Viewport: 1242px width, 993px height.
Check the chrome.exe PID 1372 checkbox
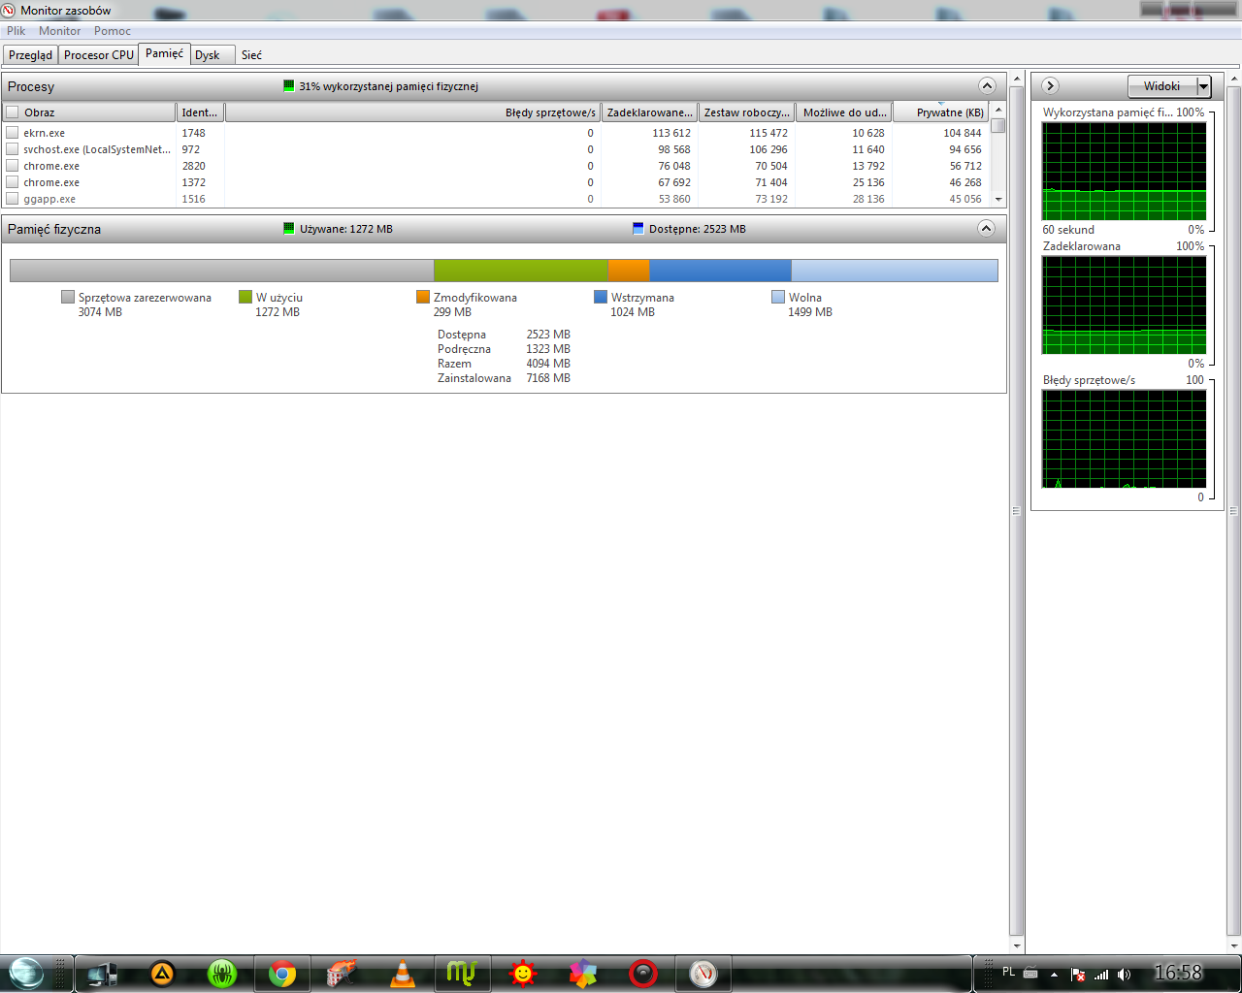[x=13, y=182]
